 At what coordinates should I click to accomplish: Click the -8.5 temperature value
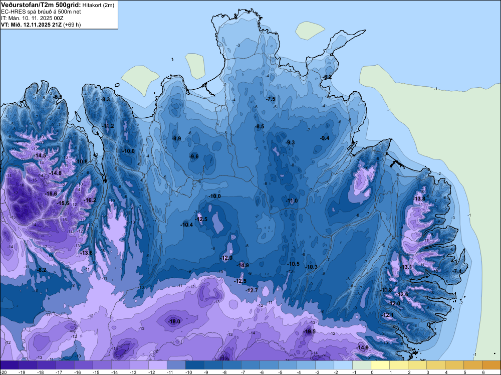(x=260, y=127)
